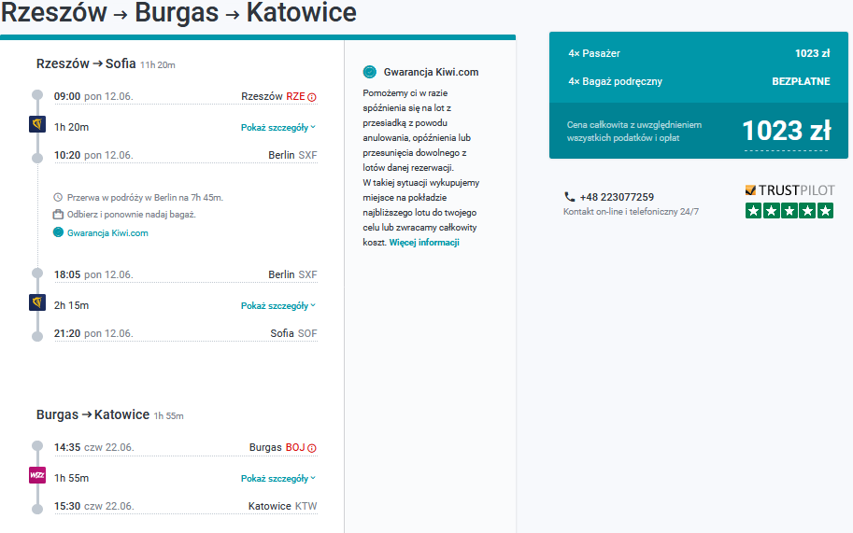This screenshot has height=533, width=853.
Task: Click the Kiwi.com guarantee badge icon in the layover section
Action: click(58, 232)
